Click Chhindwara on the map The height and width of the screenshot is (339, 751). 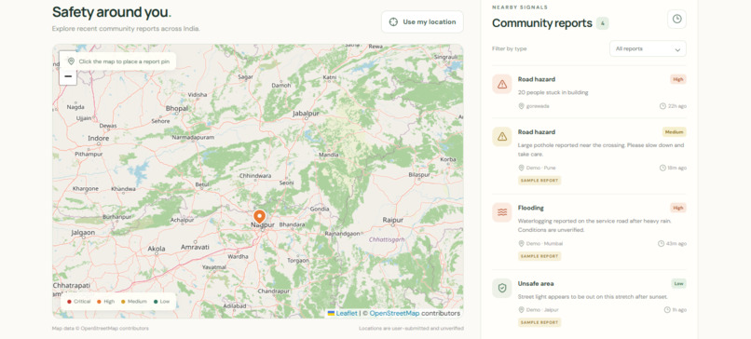pyautogui.click(x=255, y=176)
